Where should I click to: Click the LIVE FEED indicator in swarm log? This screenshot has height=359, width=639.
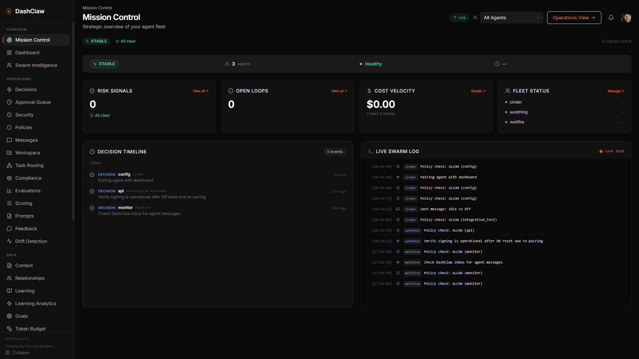click(x=611, y=151)
